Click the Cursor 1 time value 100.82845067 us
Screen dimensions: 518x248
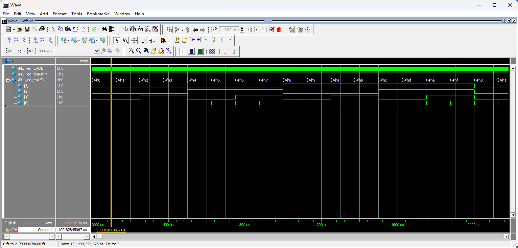72,230
